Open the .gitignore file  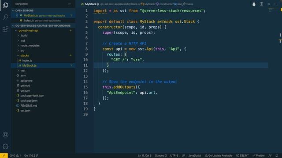tap(26, 81)
